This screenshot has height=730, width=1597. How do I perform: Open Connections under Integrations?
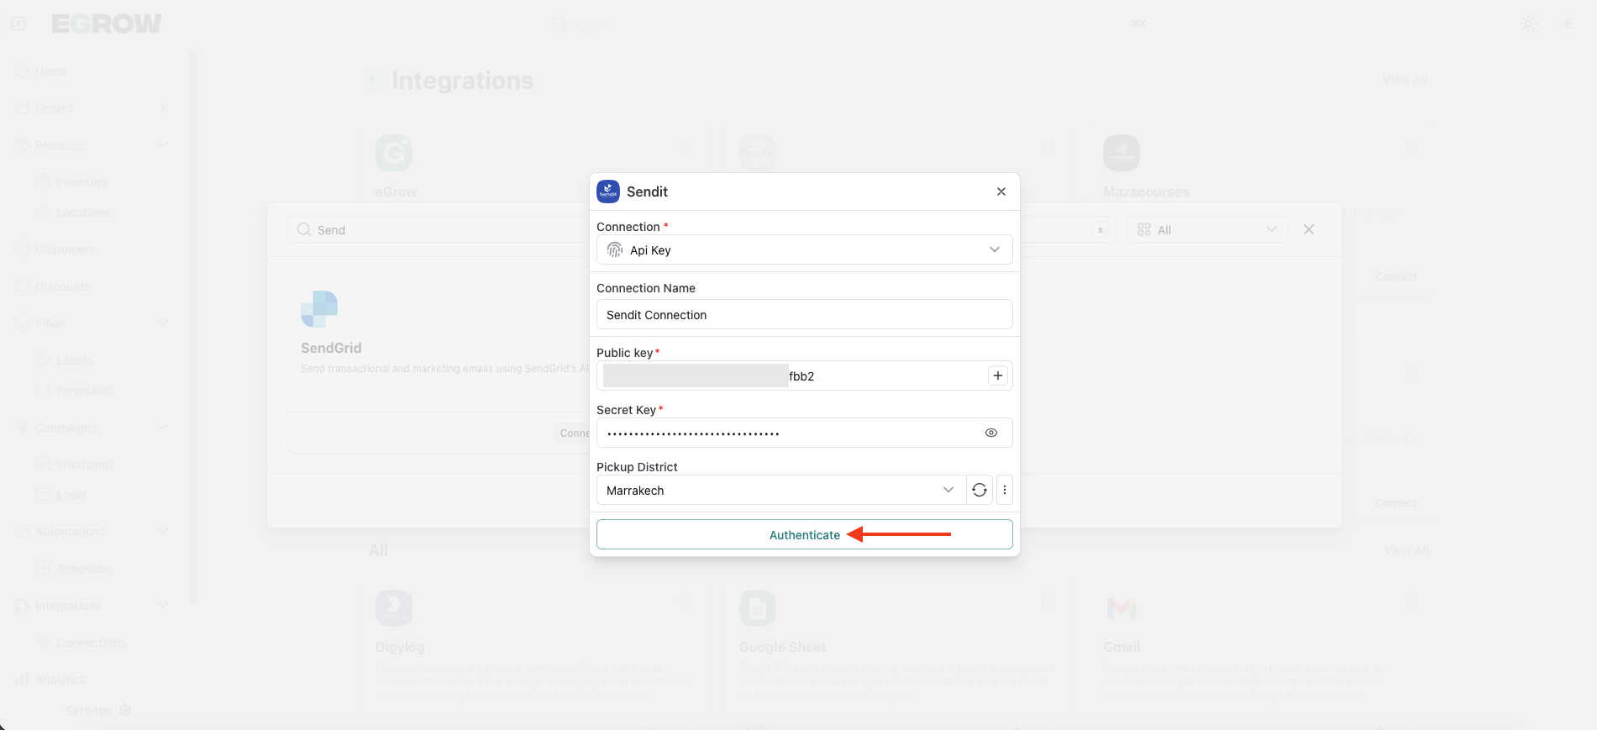tap(91, 643)
